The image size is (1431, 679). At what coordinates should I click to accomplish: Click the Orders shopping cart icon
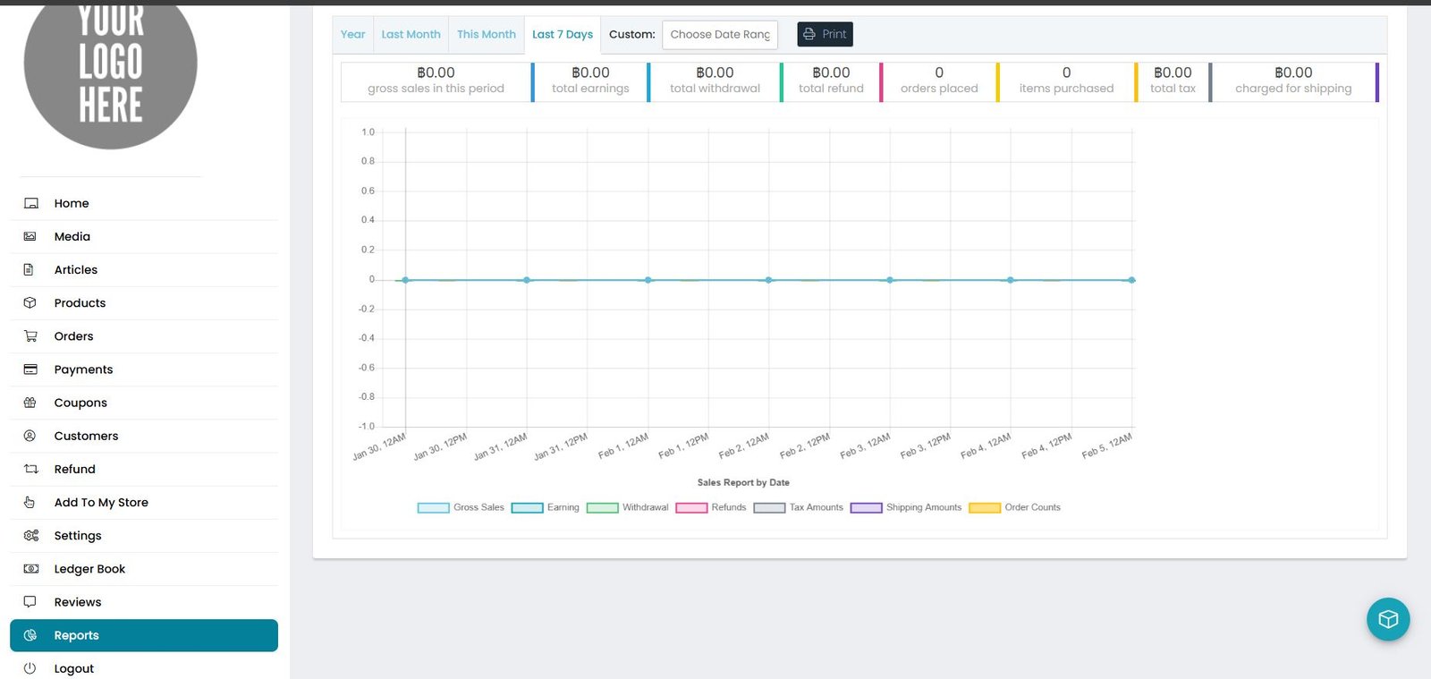pos(30,336)
